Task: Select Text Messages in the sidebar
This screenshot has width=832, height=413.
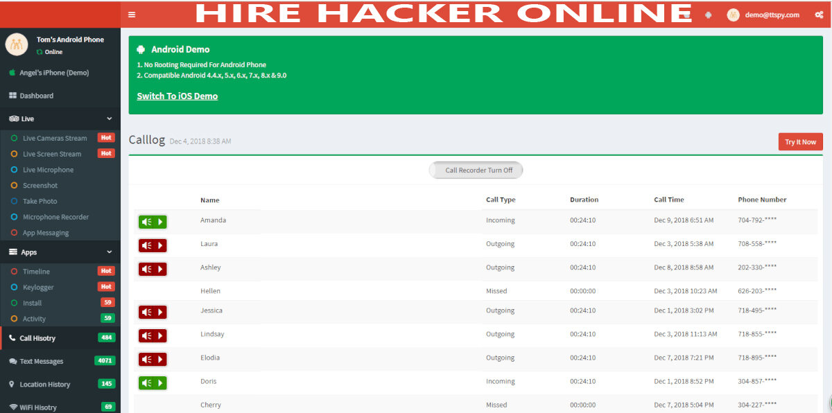Action: (x=41, y=361)
